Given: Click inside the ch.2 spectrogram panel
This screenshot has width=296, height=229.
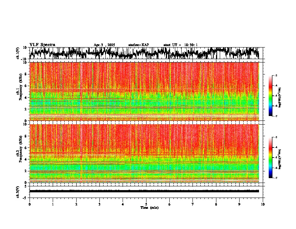Looking at the screenshot, I should point(144,153).
